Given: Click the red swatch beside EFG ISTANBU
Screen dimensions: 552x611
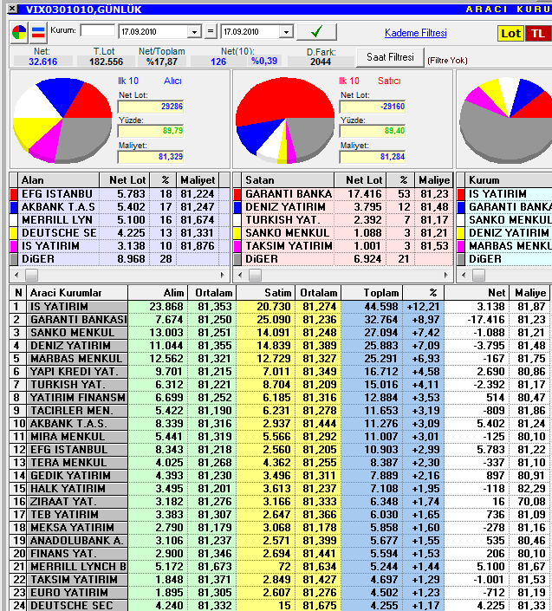Looking at the screenshot, I should [x=13, y=193].
